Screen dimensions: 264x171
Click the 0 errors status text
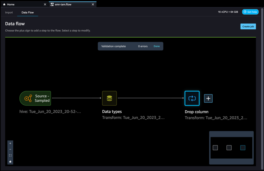click(143, 46)
